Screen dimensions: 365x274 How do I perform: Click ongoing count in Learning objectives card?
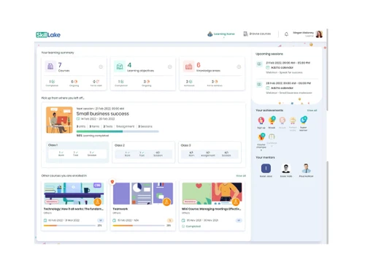pos(147,83)
